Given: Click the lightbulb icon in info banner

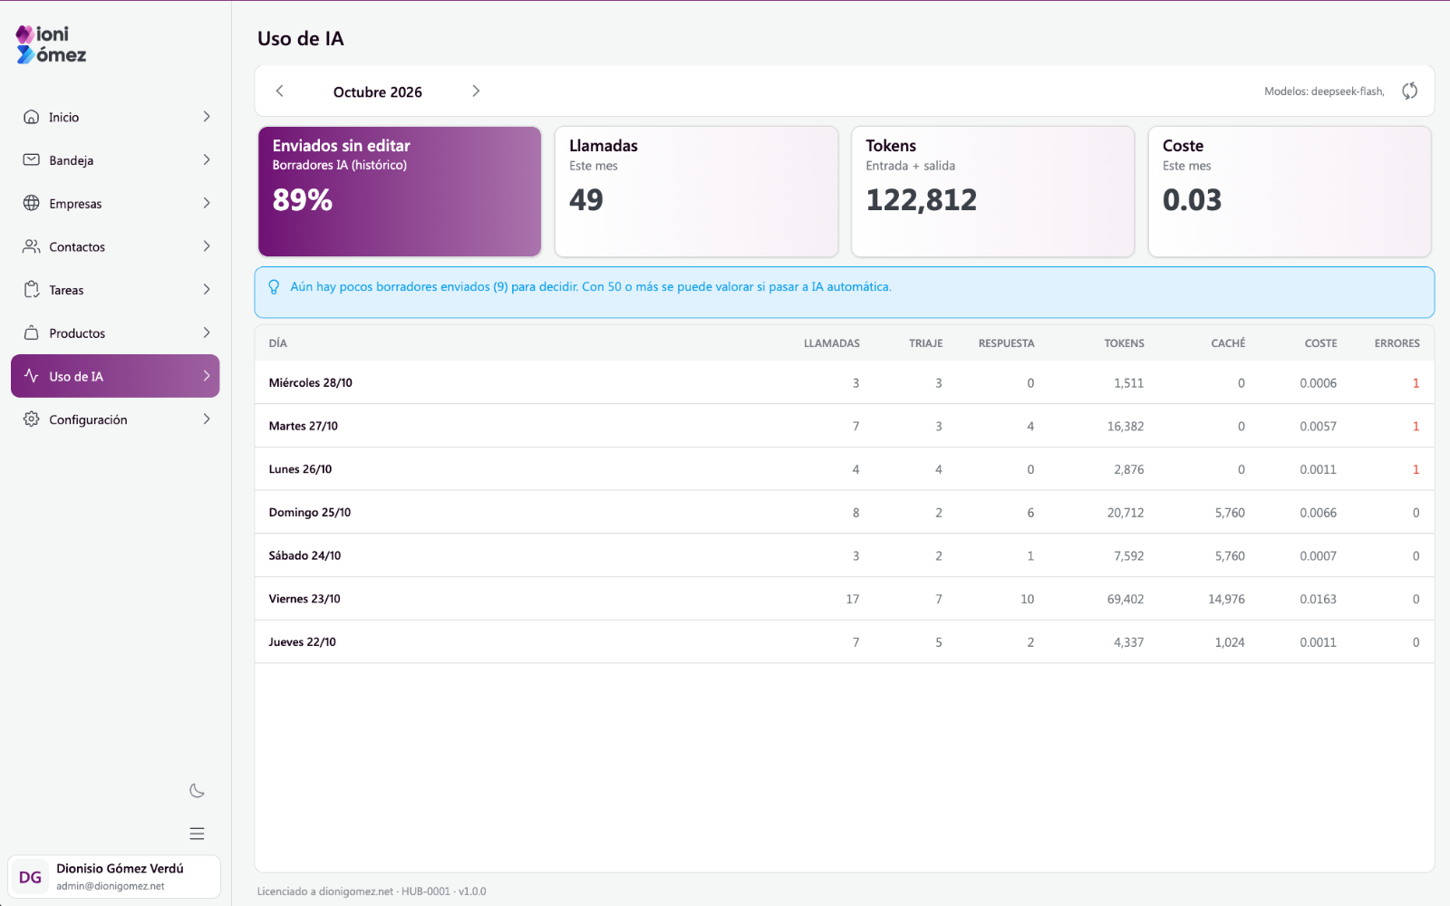Looking at the screenshot, I should [274, 286].
